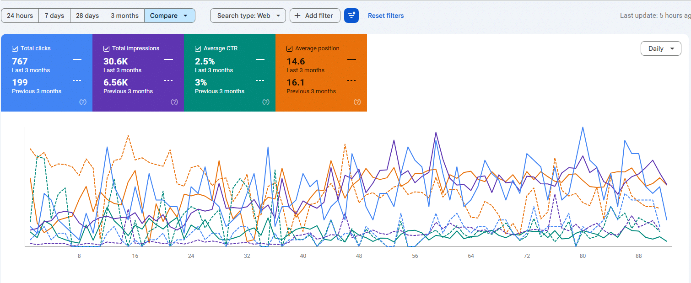
Task: Click chart axis label 72
Action: click(x=527, y=256)
